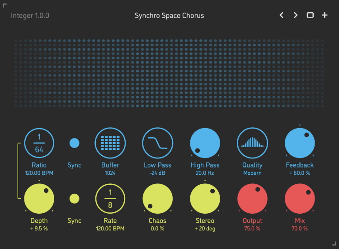Click the Integer 1.0.0 version label
Image resolution: width=339 pixels, height=249 pixels.
coord(30,15)
